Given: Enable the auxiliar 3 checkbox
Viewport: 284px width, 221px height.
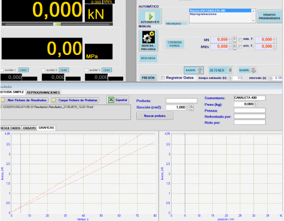Looking at the screenshot, I should (x=87, y=70).
